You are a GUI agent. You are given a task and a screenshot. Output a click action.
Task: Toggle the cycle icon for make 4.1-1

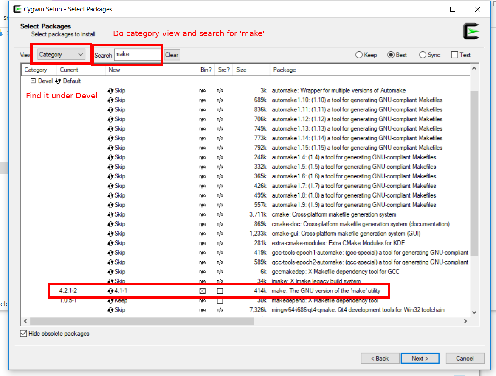111,291
